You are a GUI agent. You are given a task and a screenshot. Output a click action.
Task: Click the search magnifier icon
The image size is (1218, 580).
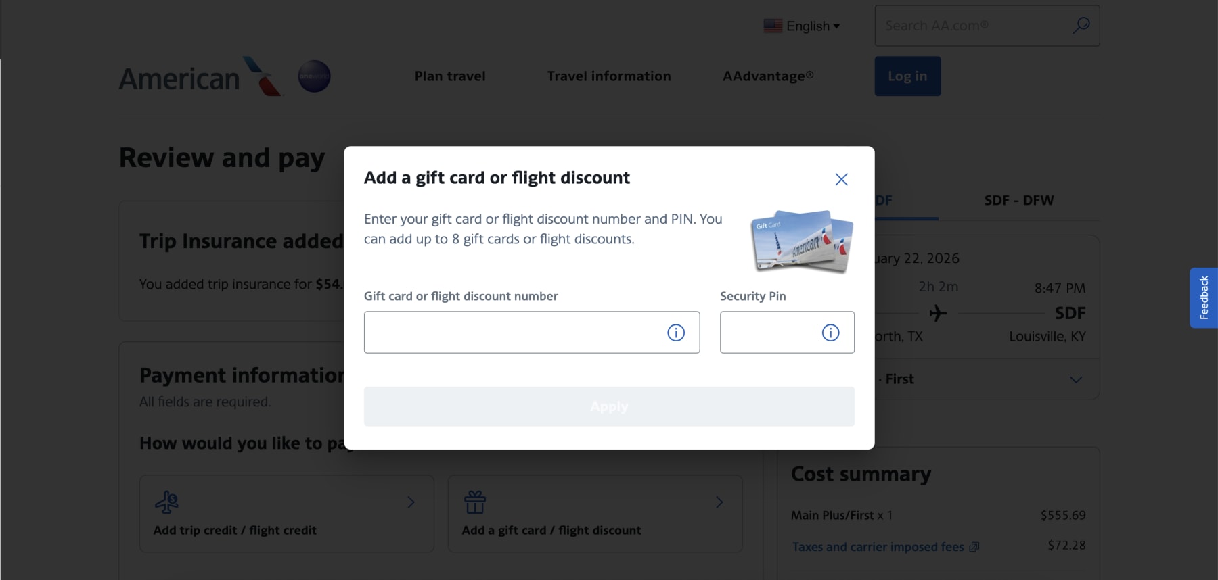(1081, 25)
